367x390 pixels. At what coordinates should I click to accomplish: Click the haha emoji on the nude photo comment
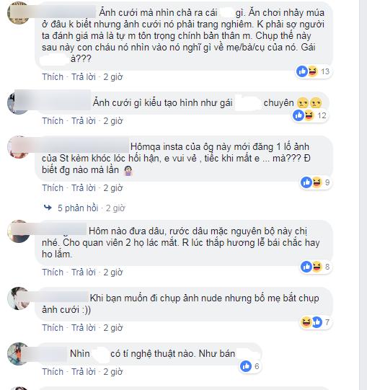click(306, 322)
